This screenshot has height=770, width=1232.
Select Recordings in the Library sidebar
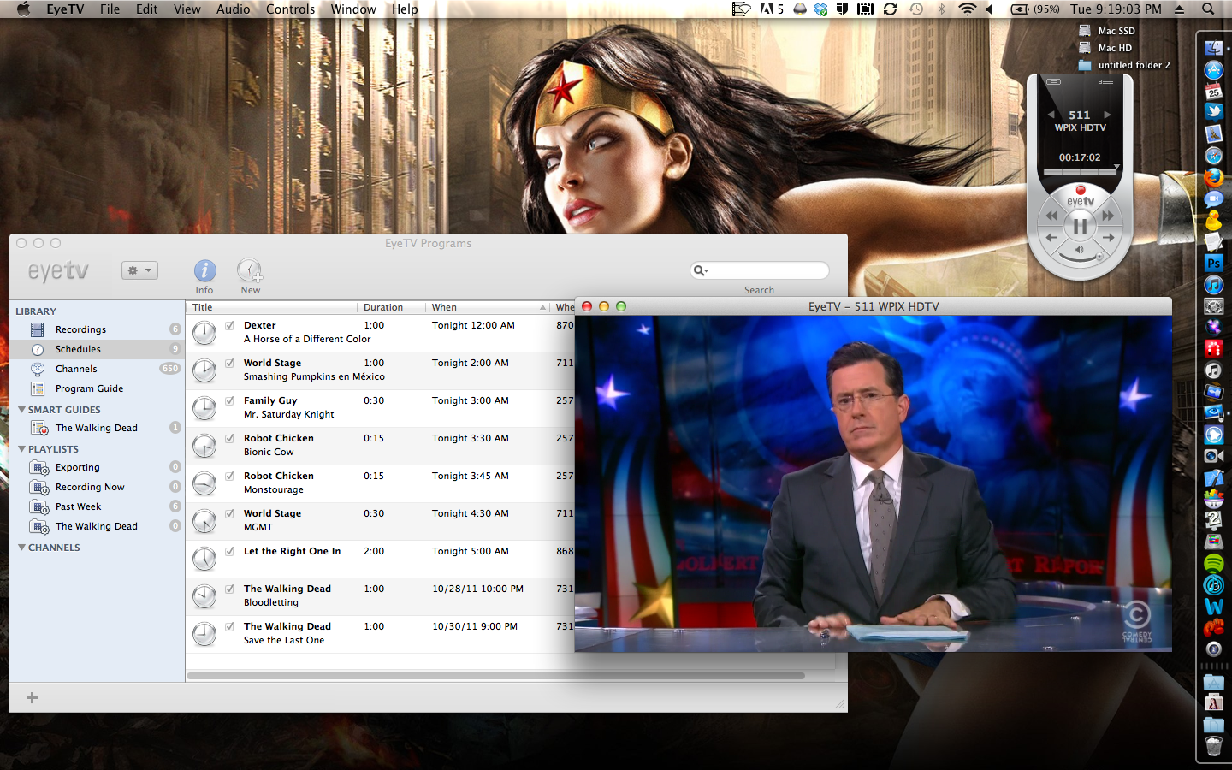tap(80, 329)
